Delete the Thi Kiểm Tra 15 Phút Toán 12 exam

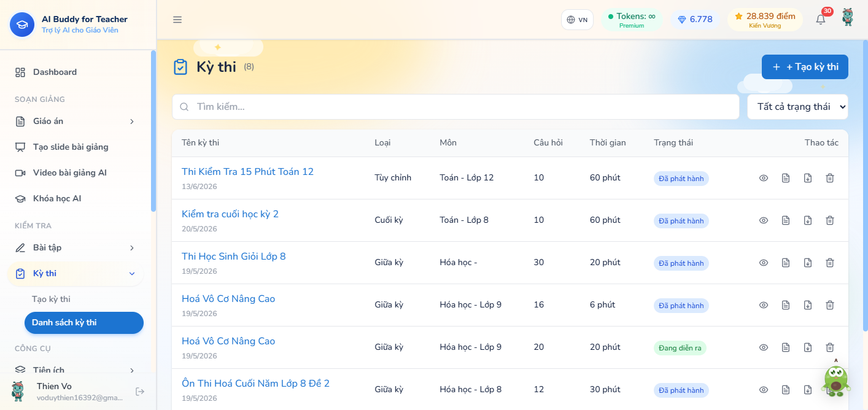point(830,178)
